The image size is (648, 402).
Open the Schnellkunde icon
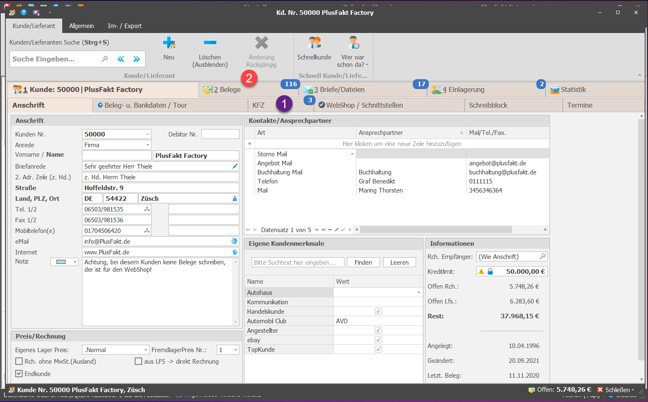tap(314, 42)
